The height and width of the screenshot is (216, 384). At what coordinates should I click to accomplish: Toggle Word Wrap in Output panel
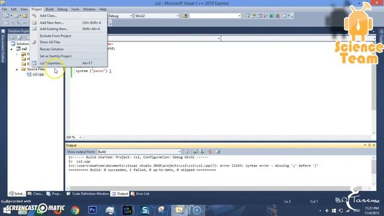pyautogui.click(x=218, y=152)
